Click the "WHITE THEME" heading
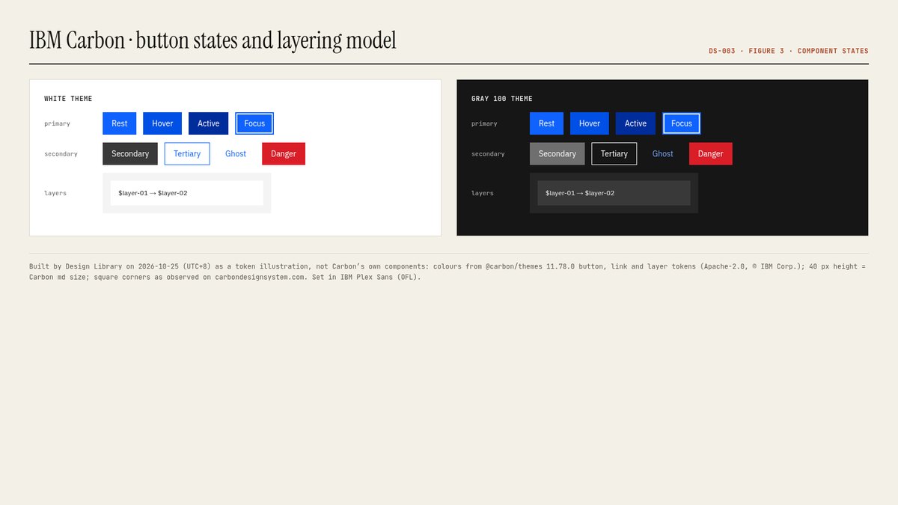The height and width of the screenshot is (505, 898). pyautogui.click(x=68, y=99)
